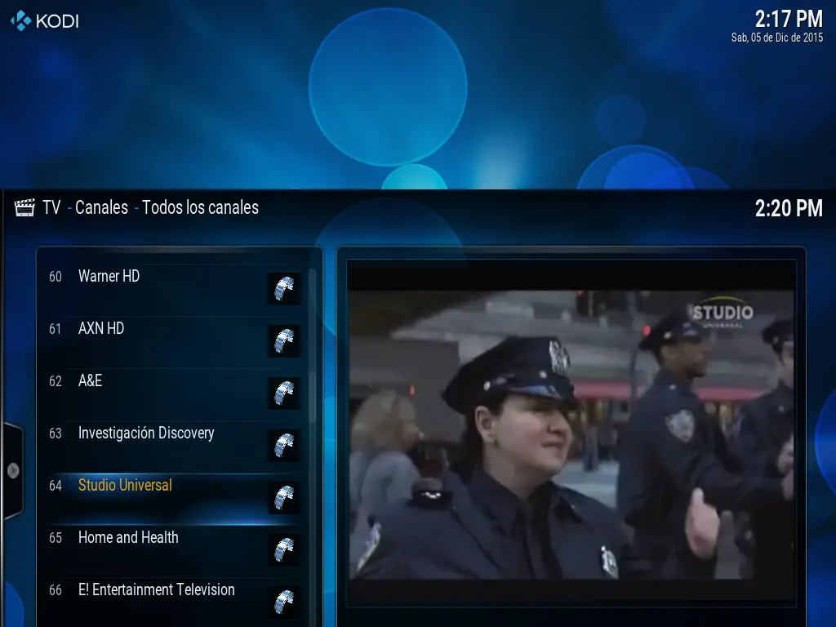
Task: Click the channel icon for Warner HD
Action: point(283,289)
